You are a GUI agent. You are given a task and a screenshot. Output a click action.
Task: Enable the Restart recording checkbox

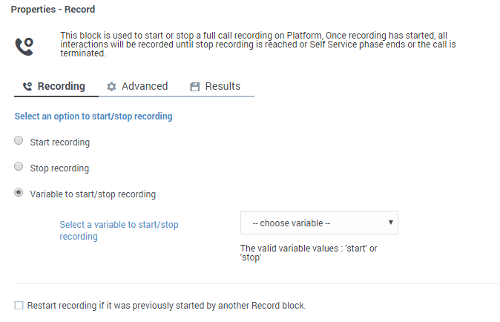[x=19, y=305]
